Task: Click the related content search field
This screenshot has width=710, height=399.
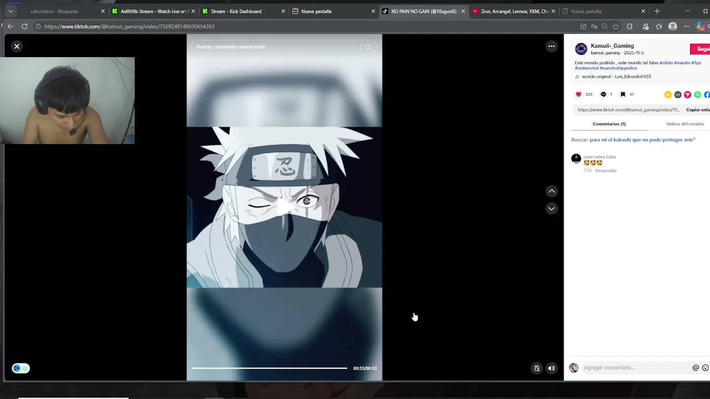Action: [x=277, y=47]
